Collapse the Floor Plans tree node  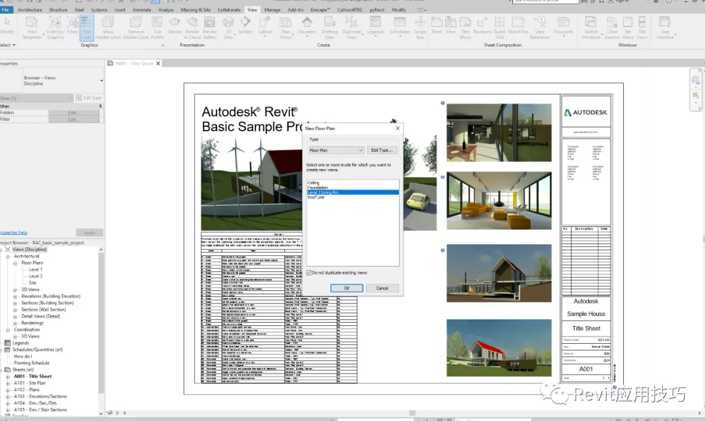[16, 263]
